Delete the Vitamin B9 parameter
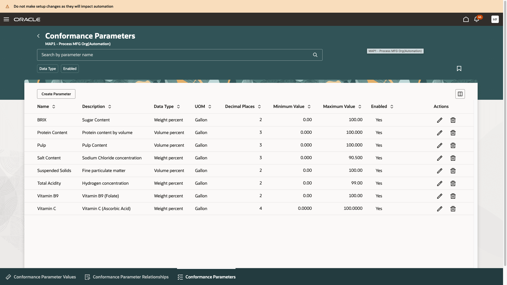 click(453, 196)
